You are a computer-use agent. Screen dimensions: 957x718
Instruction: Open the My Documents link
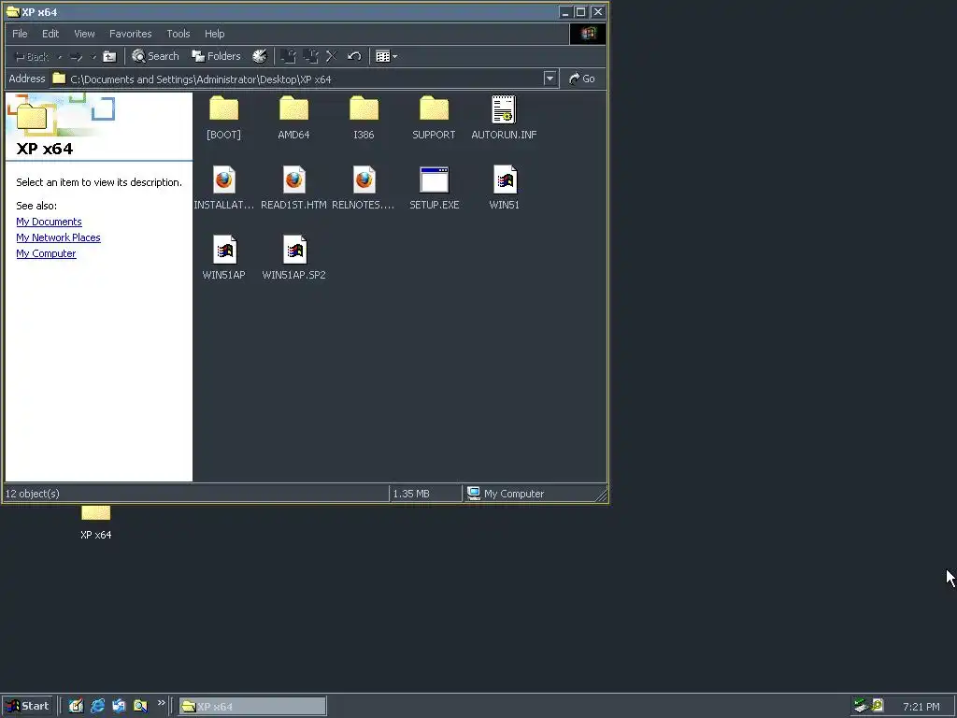coord(49,222)
